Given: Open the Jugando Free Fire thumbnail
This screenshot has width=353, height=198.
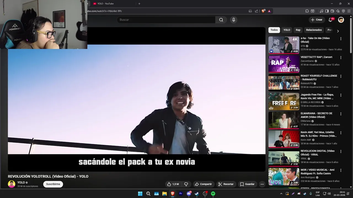Looking at the screenshot, I should click(284, 101).
